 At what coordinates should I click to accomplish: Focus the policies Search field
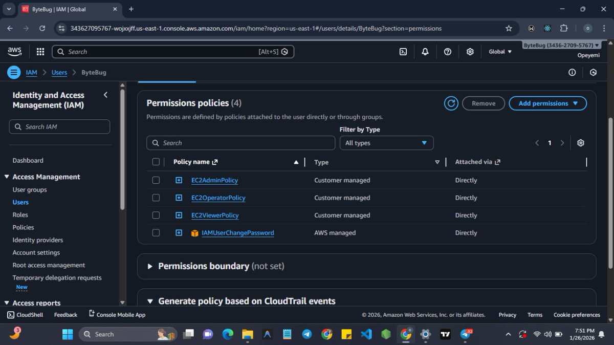pyautogui.click(x=241, y=143)
